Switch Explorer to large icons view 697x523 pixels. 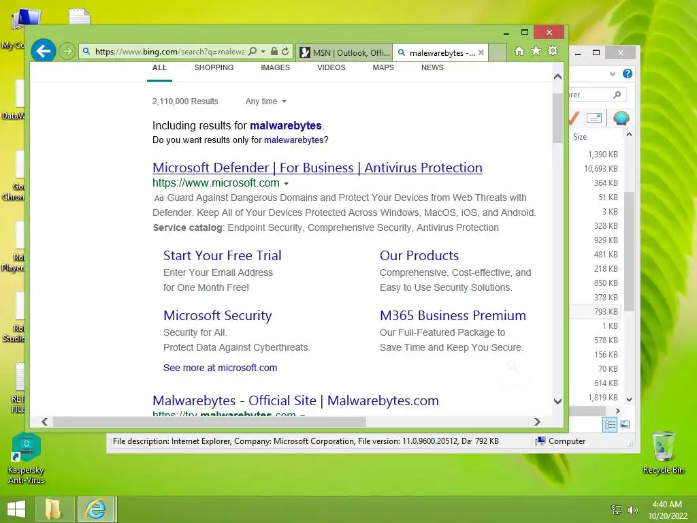coord(625,424)
